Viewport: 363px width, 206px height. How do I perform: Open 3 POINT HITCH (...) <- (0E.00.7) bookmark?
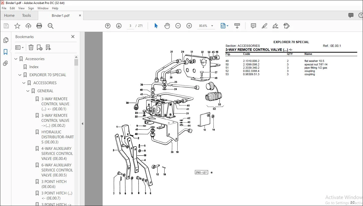(57, 196)
